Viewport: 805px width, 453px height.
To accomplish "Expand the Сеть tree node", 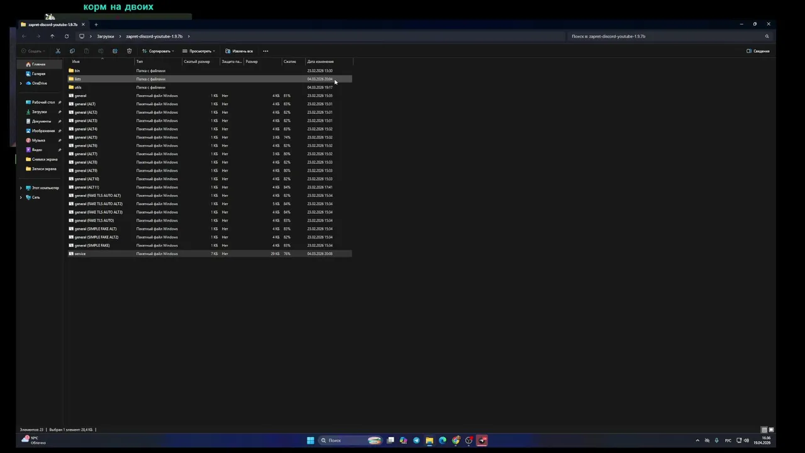I will (21, 198).
